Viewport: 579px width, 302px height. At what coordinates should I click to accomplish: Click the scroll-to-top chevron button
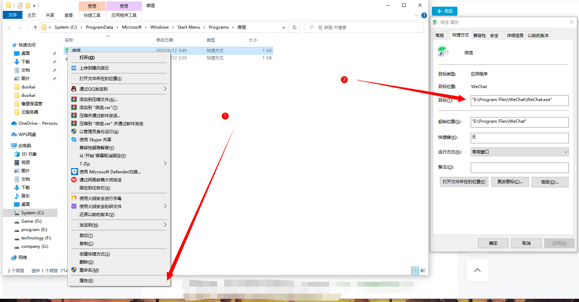click(477, 270)
